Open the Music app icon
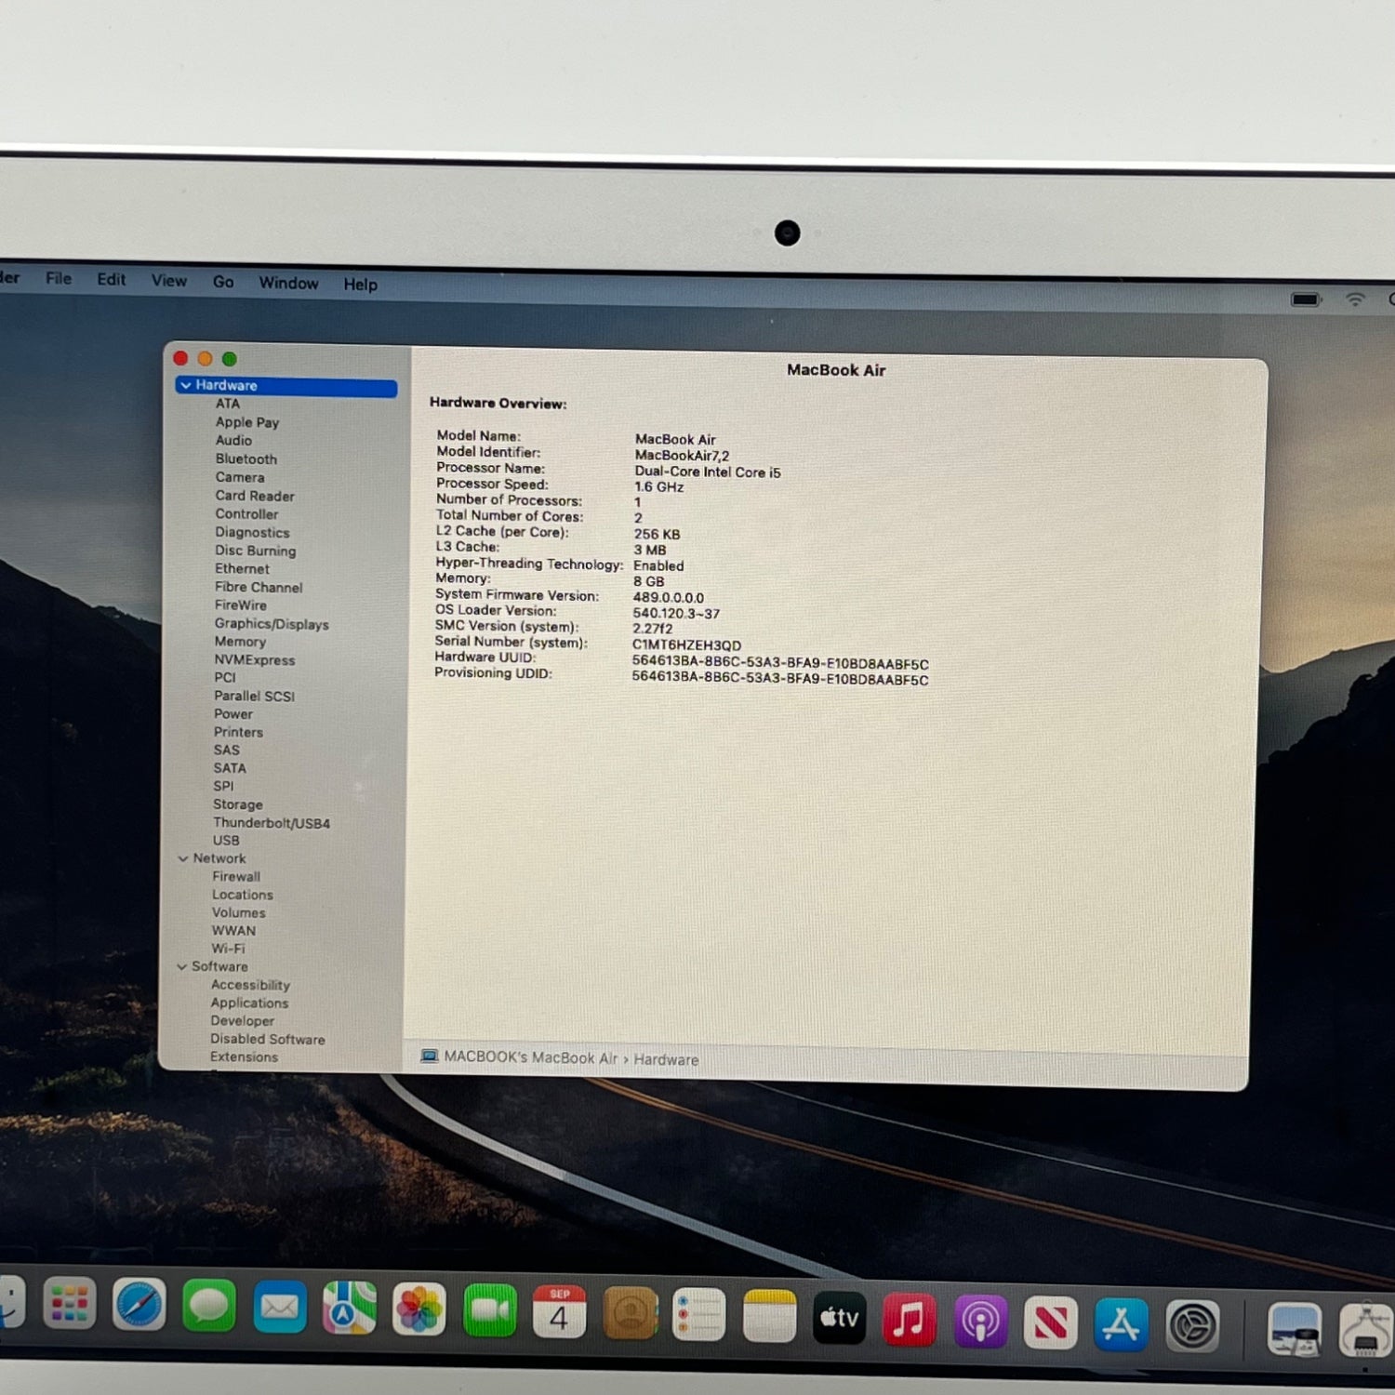Screen dimensions: 1395x1395 pyautogui.click(x=909, y=1320)
